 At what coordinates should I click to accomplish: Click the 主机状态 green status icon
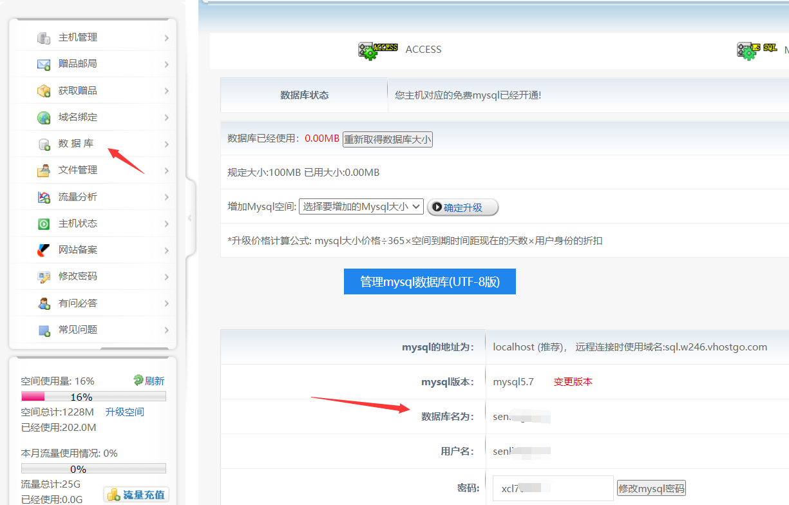[x=44, y=224]
